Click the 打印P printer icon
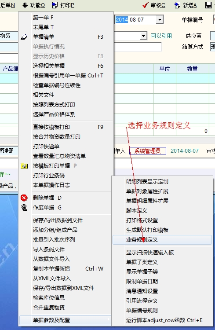215x330 pixels. (55, 5)
